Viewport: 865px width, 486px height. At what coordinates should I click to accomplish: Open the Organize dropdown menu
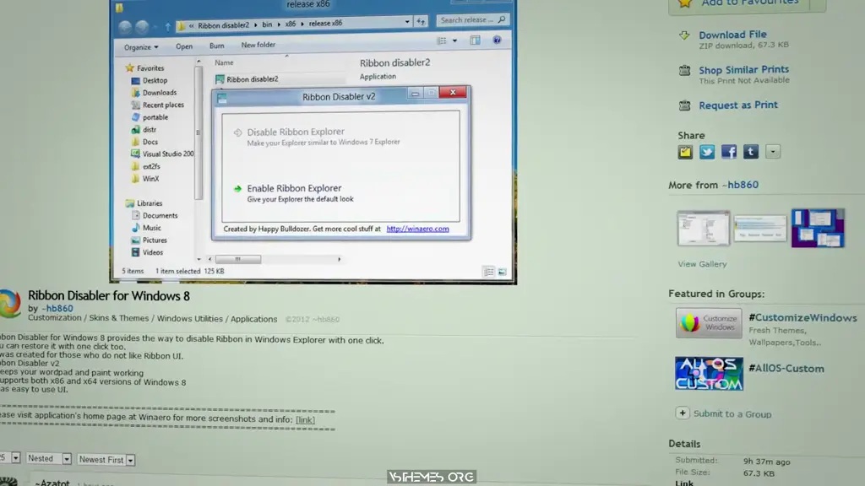[140, 47]
